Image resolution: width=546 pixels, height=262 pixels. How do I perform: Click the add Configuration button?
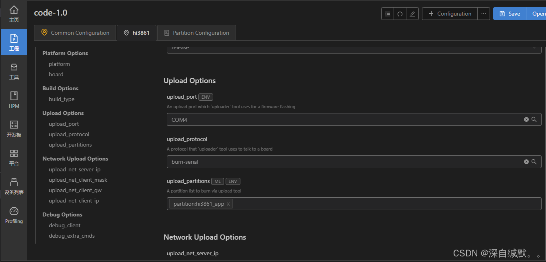(450, 14)
